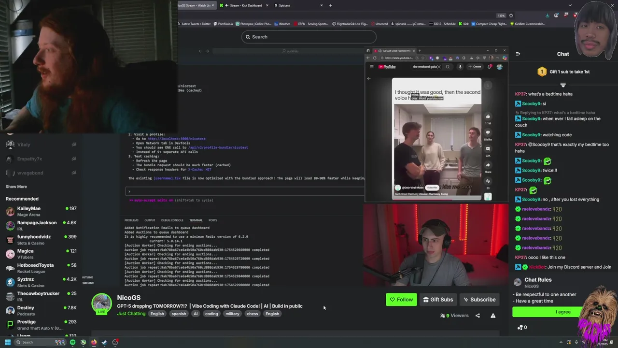Open Steam from taskbar

[104, 342]
